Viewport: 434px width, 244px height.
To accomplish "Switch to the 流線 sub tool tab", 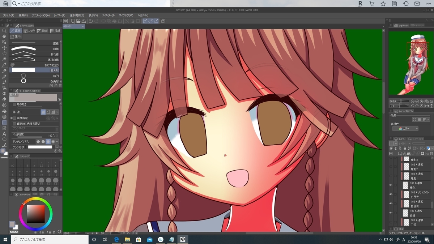I will click(55, 31).
